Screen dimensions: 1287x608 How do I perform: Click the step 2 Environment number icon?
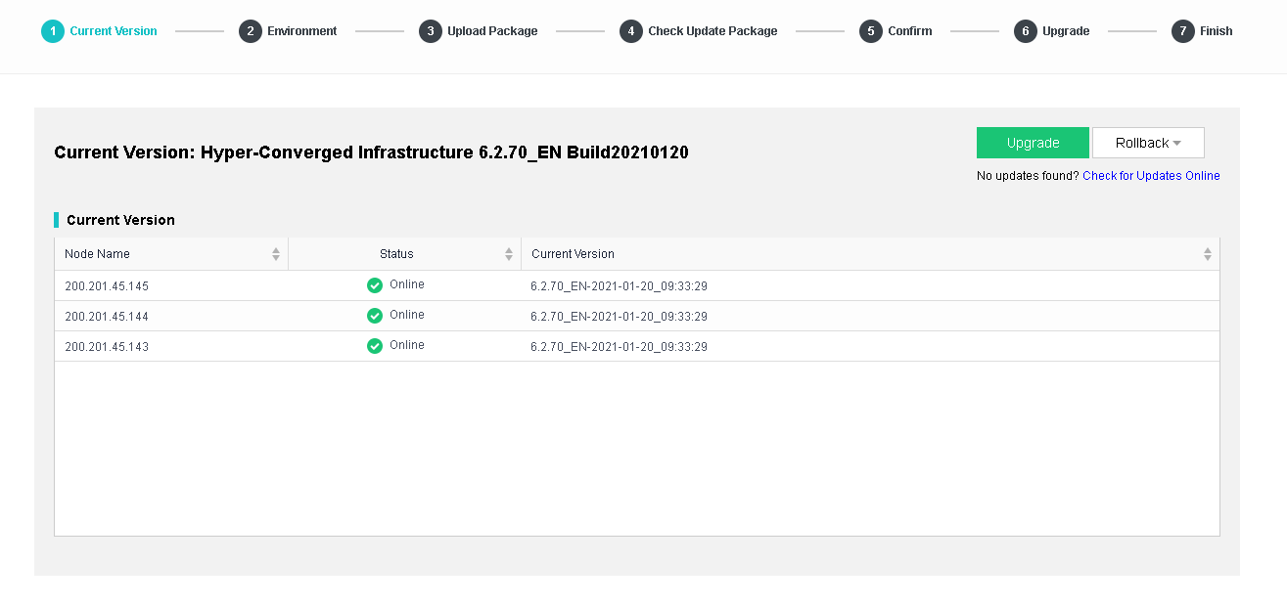pyautogui.click(x=250, y=31)
